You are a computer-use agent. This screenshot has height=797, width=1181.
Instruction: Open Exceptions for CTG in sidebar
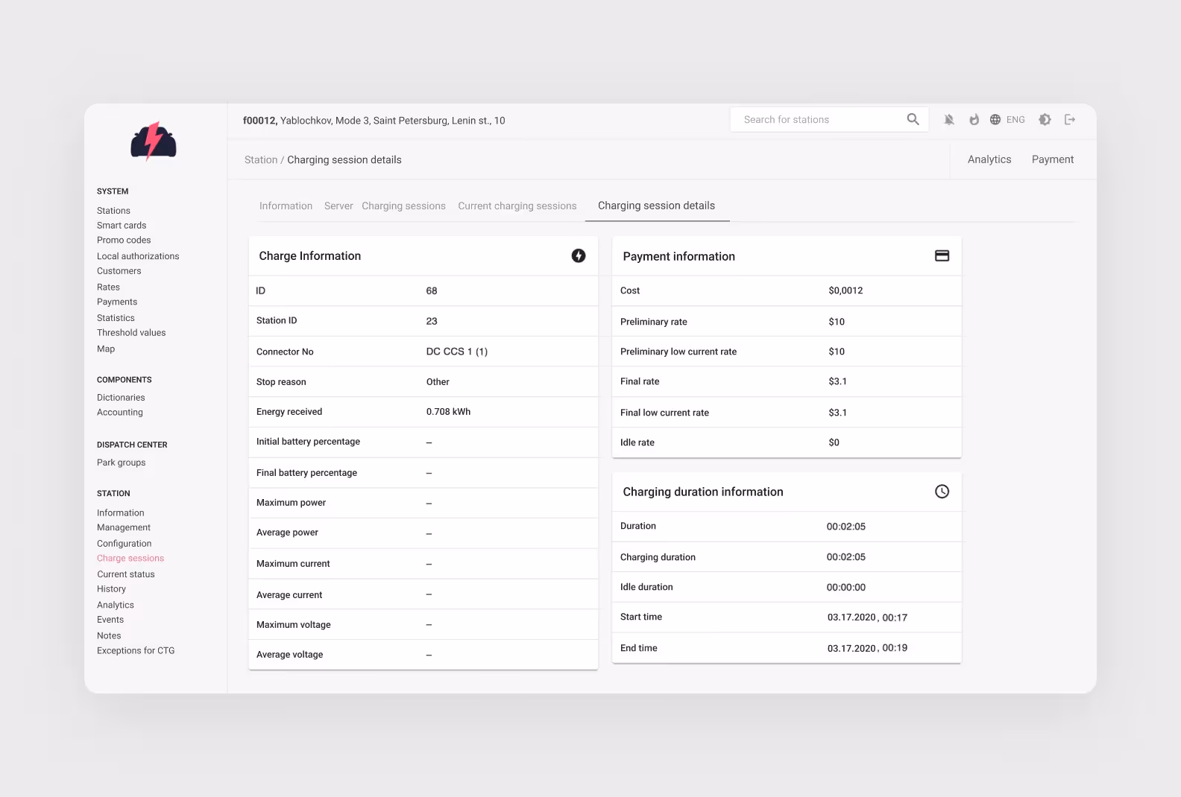(x=136, y=650)
